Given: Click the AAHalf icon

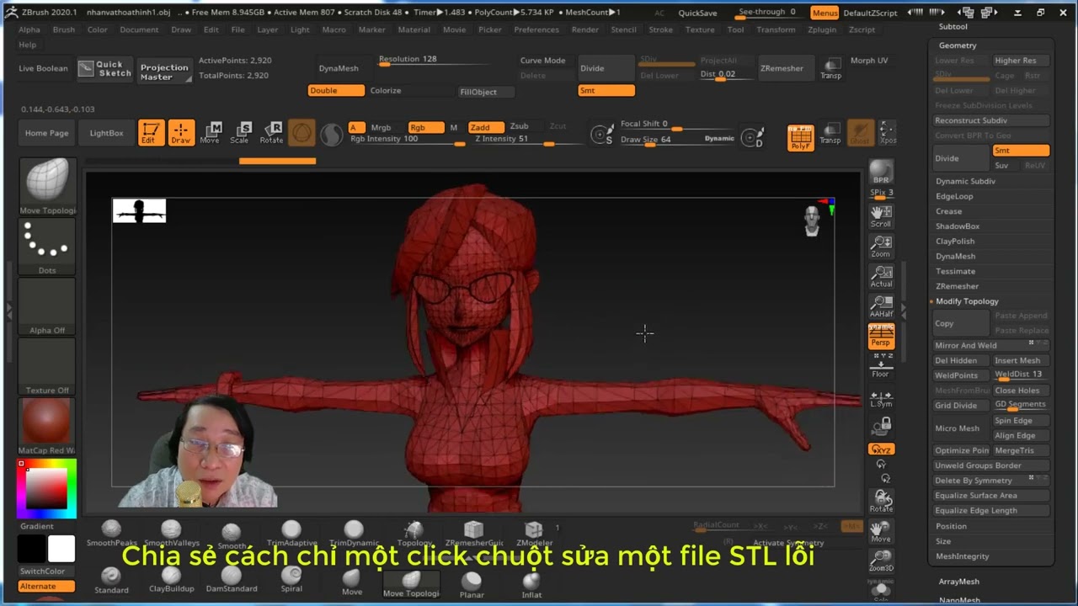Looking at the screenshot, I should tap(881, 306).
